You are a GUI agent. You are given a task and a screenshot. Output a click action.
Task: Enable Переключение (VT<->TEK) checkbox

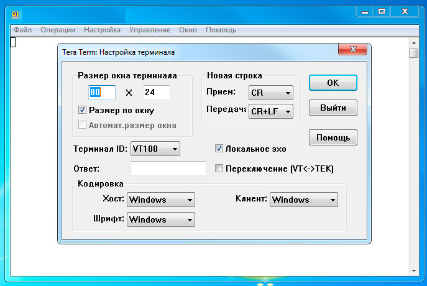(x=219, y=168)
